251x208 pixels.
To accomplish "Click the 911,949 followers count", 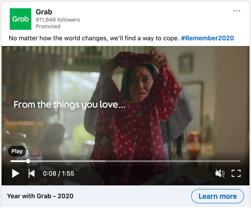I will (58, 20).
